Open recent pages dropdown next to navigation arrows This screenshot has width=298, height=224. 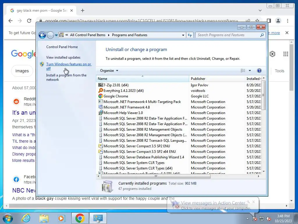[x=56, y=35]
